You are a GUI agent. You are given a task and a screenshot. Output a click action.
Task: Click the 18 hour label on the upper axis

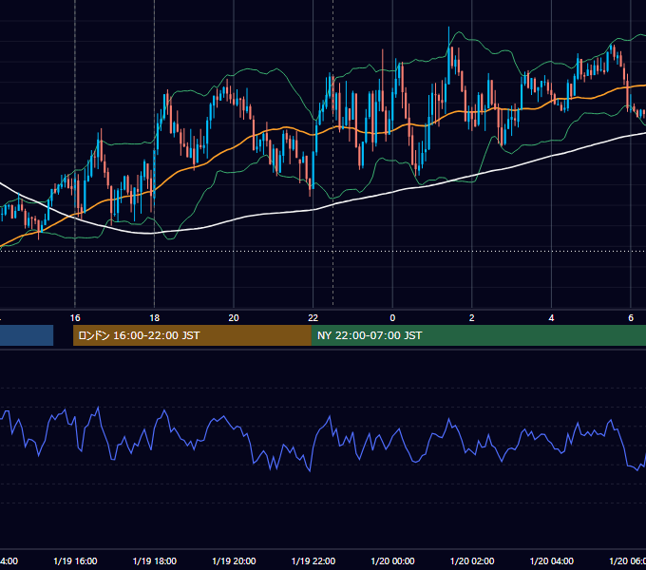pos(155,318)
